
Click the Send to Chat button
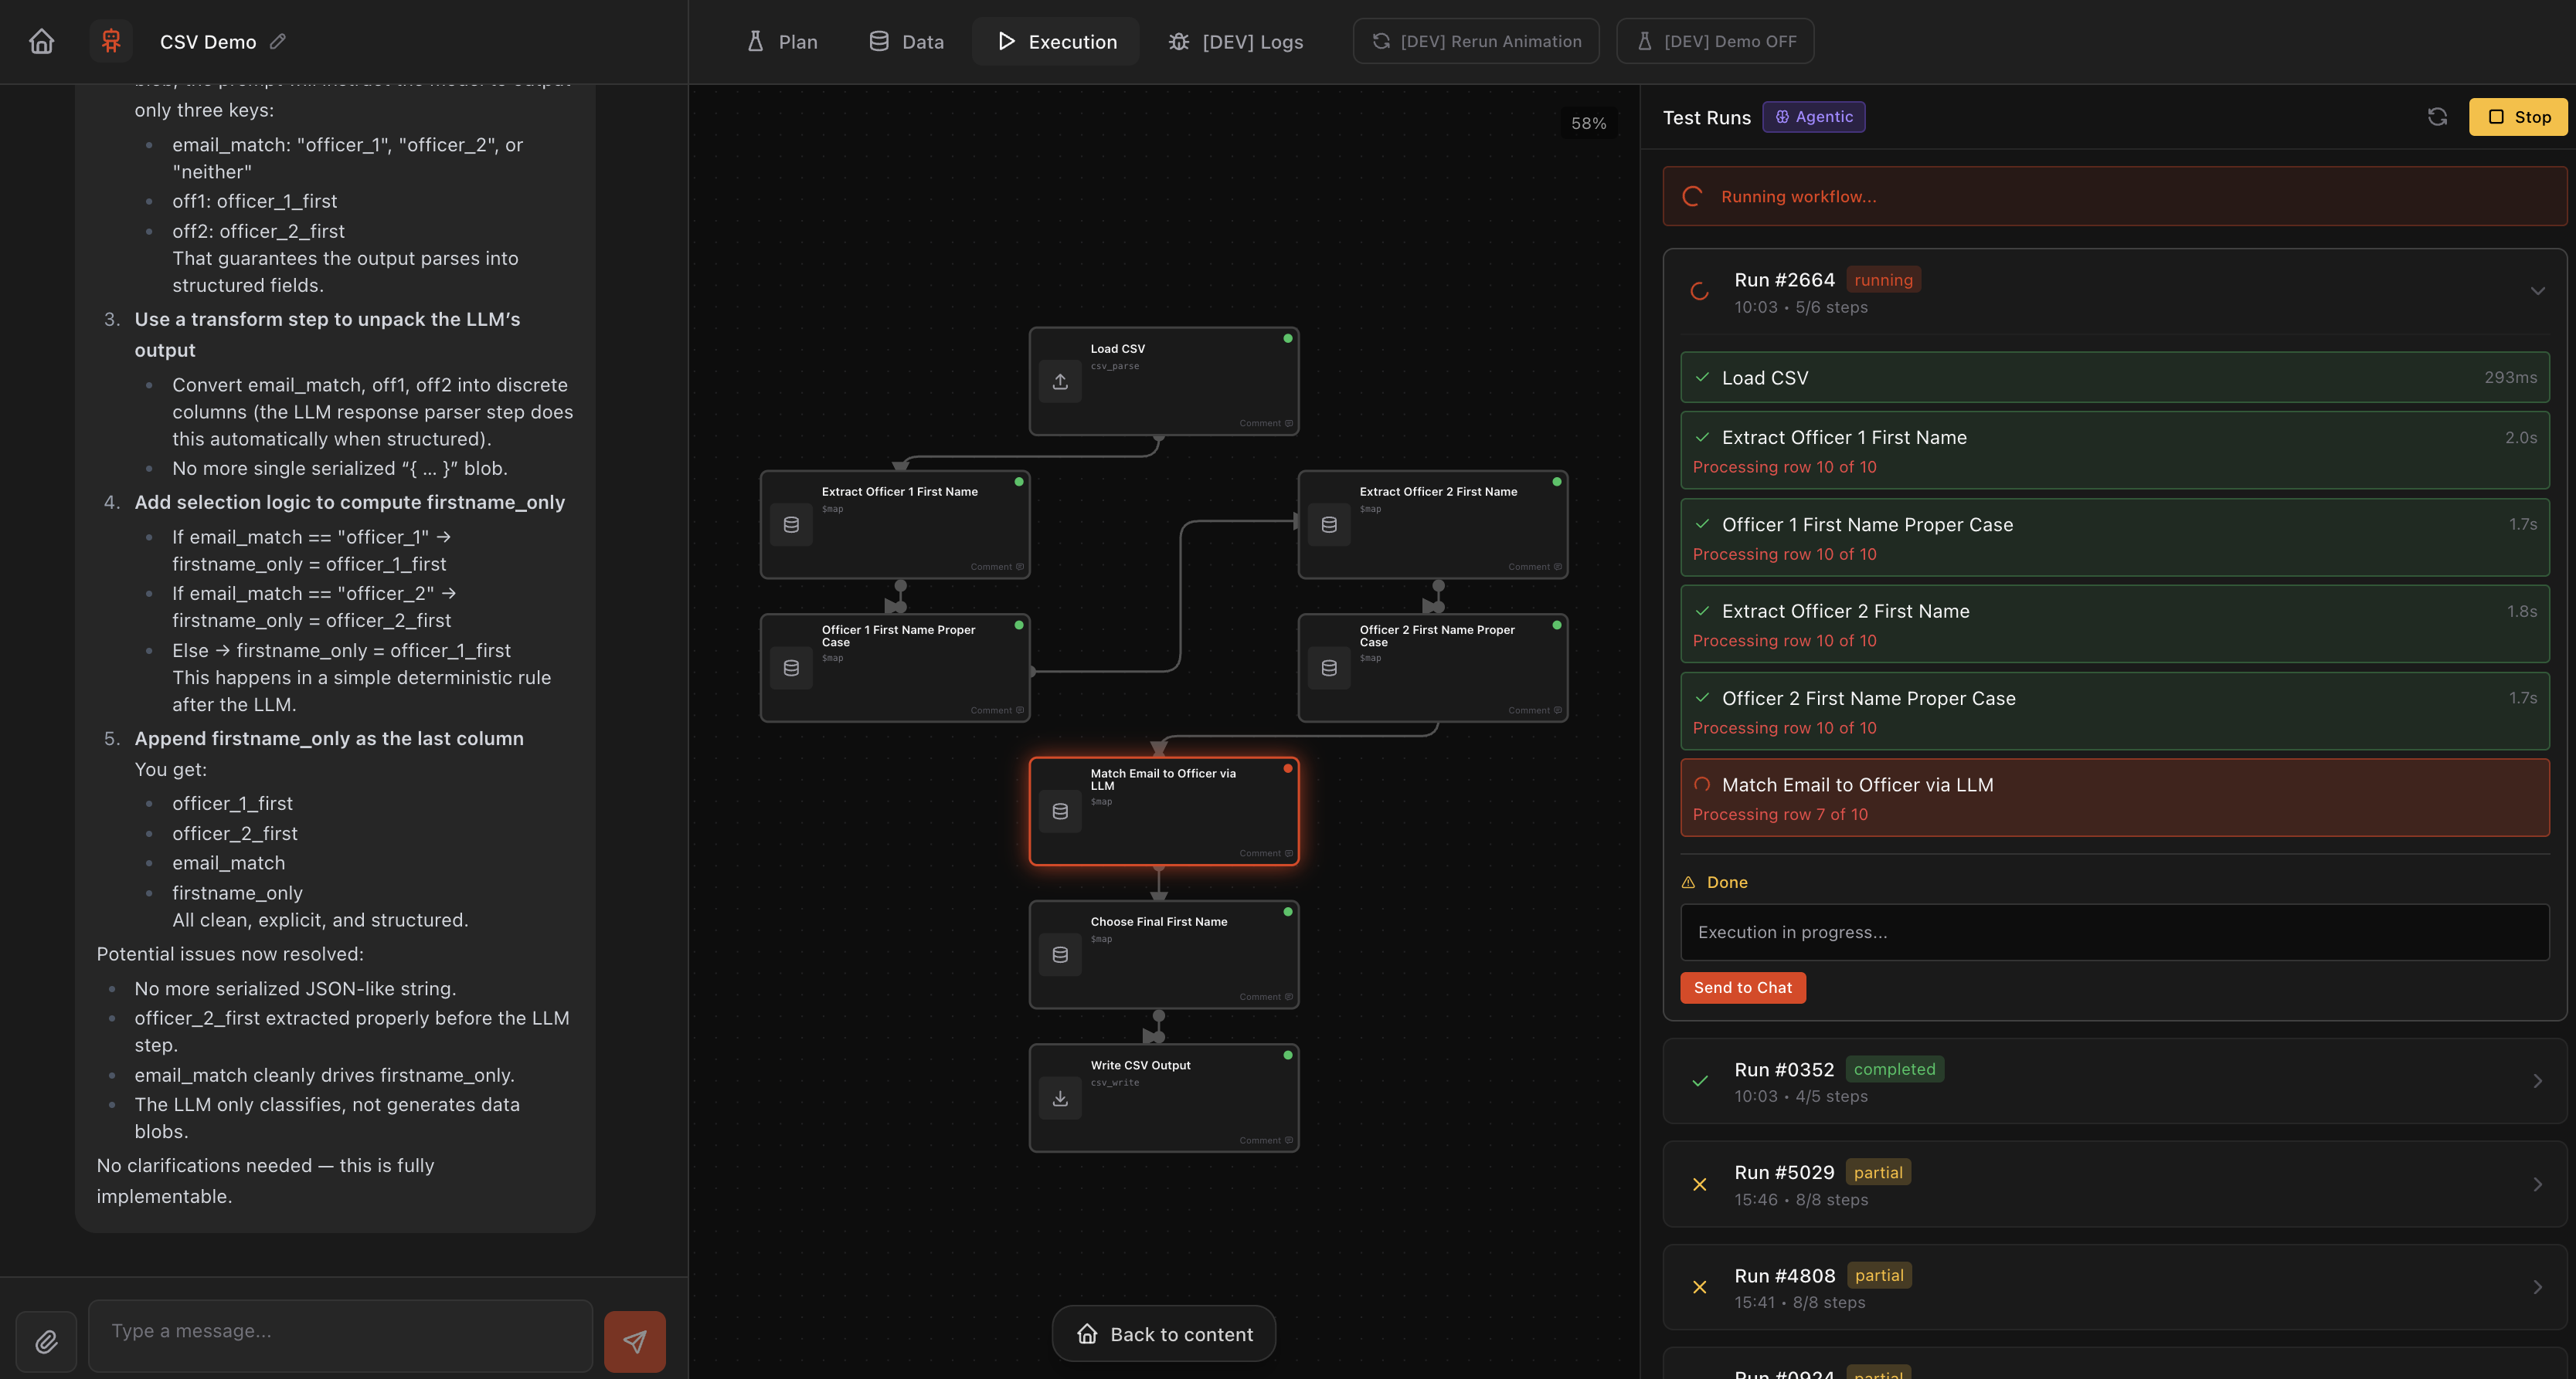[1742, 988]
